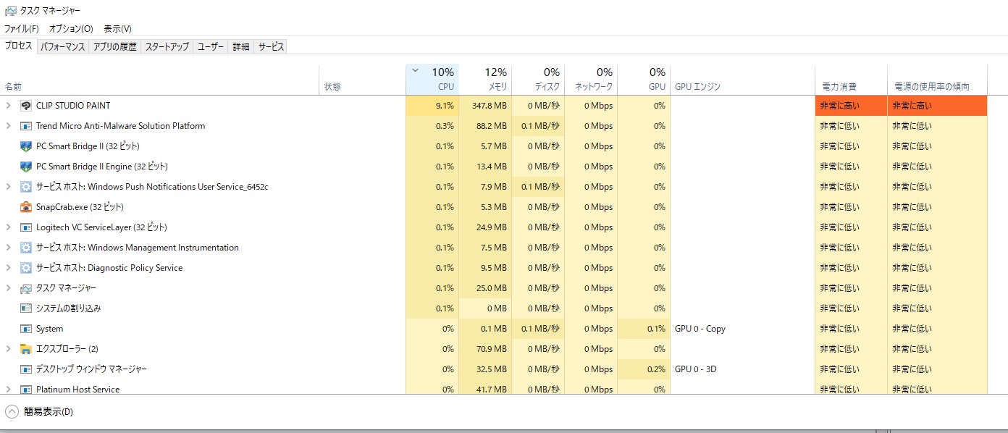Sort by the メモリ column header
Screen dimensions: 1008x433
tap(485, 80)
